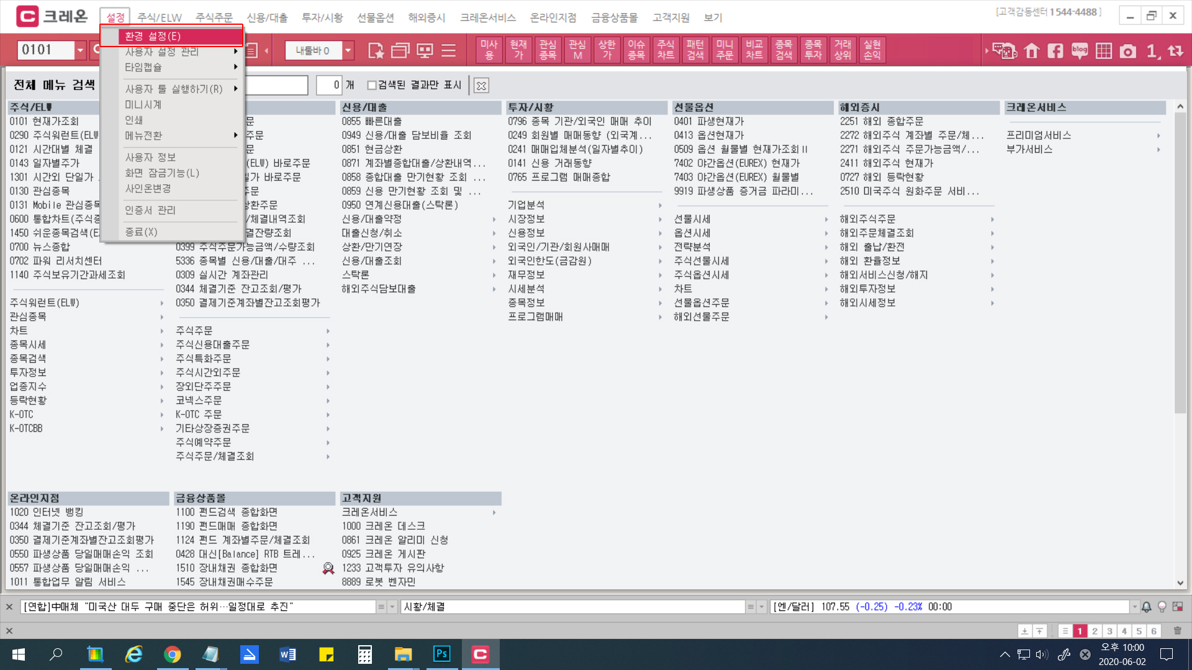1192x670 pixels.
Task: Open the Facebook icon link
Action: [x=1055, y=51]
